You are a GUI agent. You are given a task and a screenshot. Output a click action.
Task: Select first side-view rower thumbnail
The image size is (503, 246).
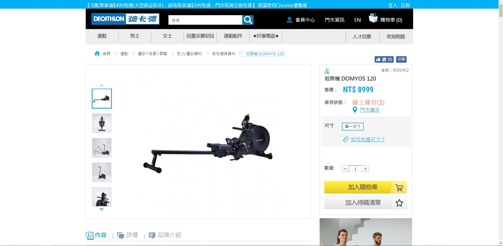(x=102, y=98)
